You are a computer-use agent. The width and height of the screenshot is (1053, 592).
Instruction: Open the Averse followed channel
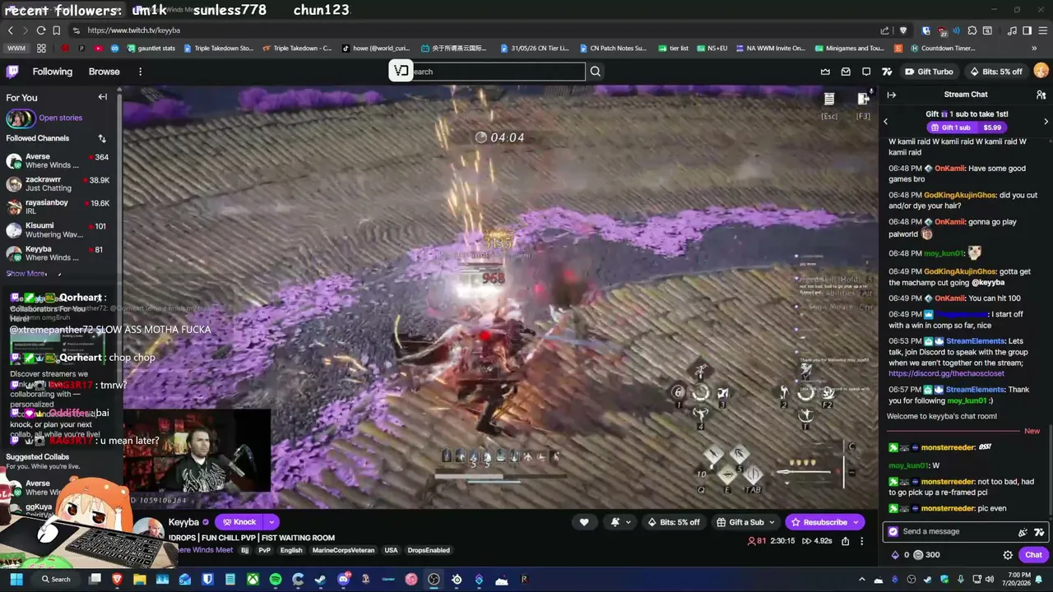[x=58, y=161]
